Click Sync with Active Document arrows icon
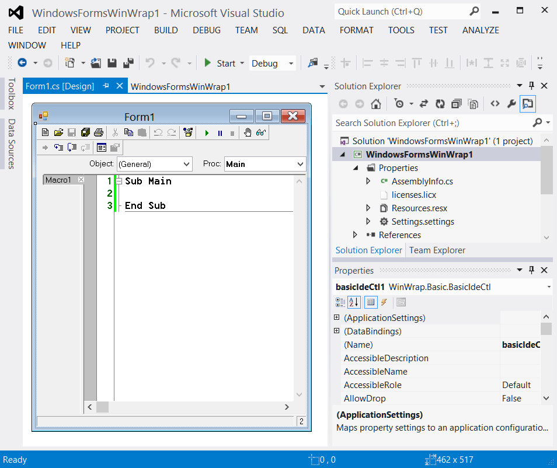557x468 pixels. click(423, 104)
